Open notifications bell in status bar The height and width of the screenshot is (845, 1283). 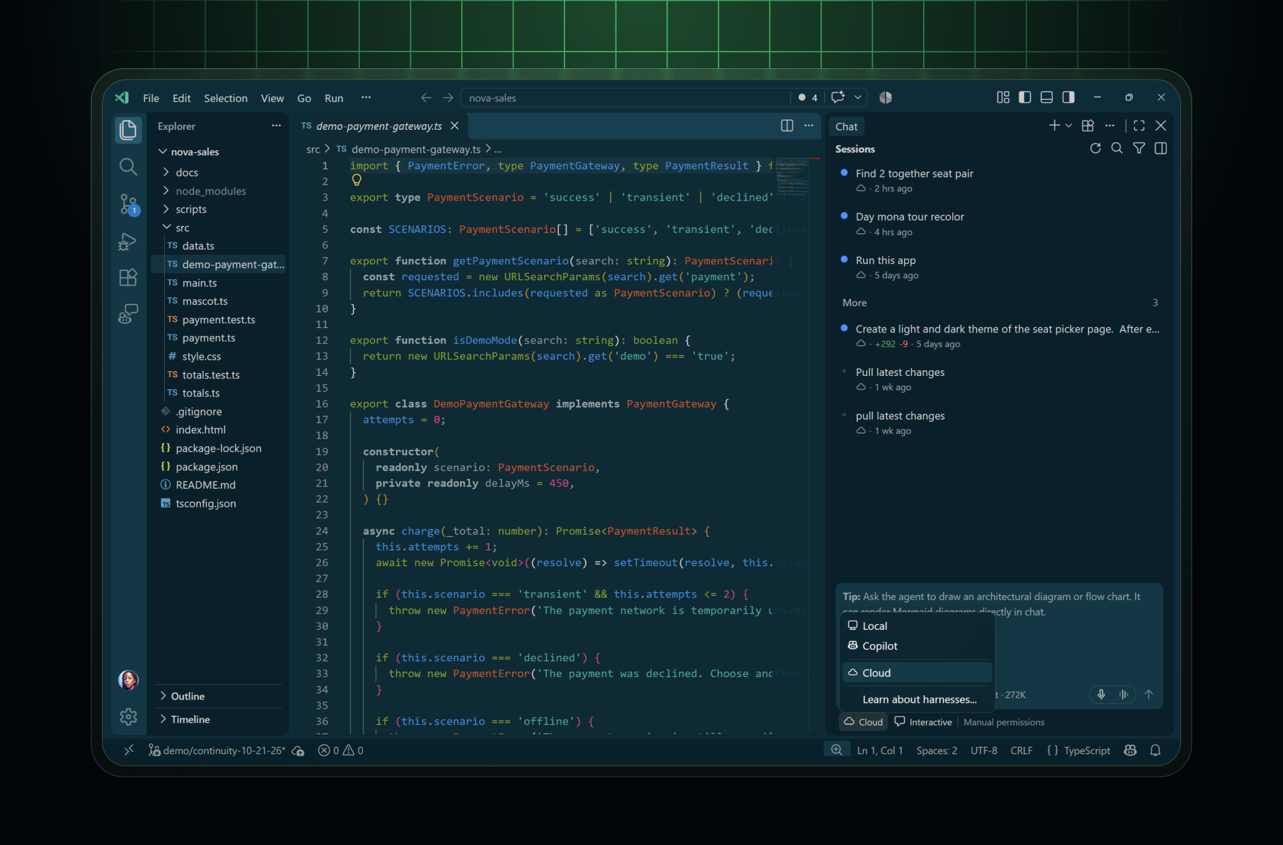click(1155, 751)
